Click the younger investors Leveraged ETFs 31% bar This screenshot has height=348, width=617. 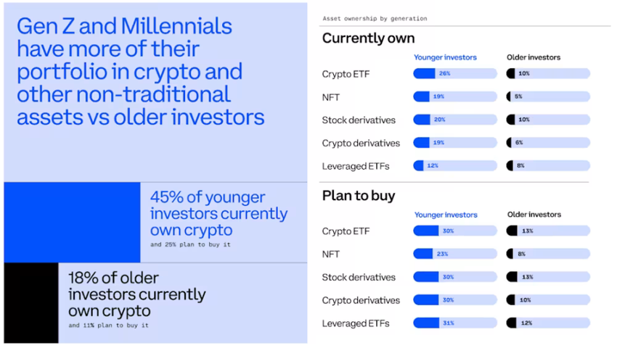click(x=454, y=323)
